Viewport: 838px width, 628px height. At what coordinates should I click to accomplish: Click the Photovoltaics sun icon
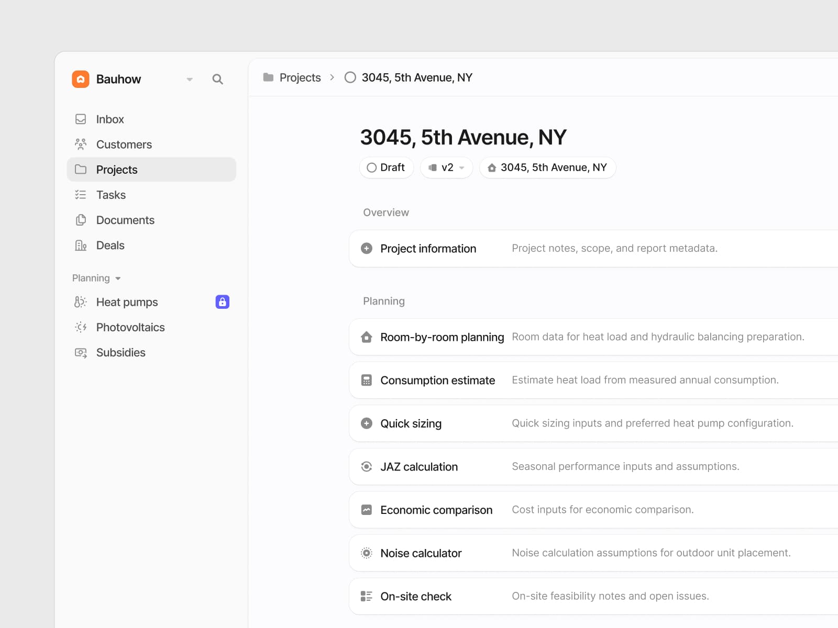81,327
